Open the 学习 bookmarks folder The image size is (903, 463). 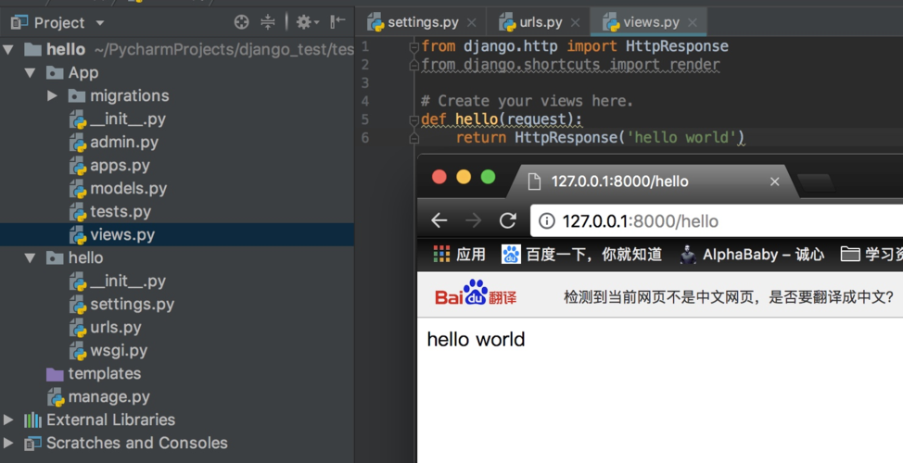pos(871,255)
